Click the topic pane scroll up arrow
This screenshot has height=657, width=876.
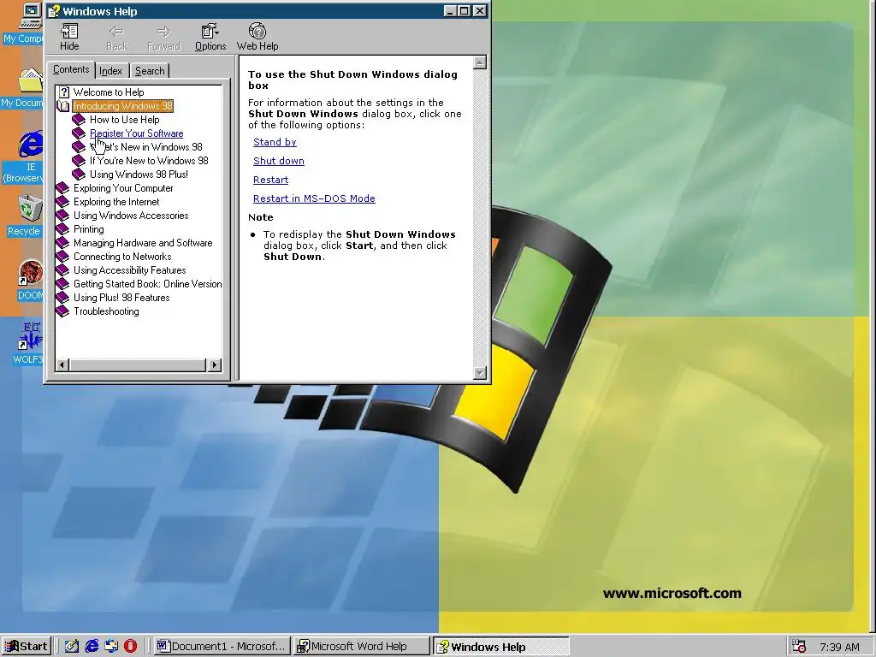tap(480, 62)
